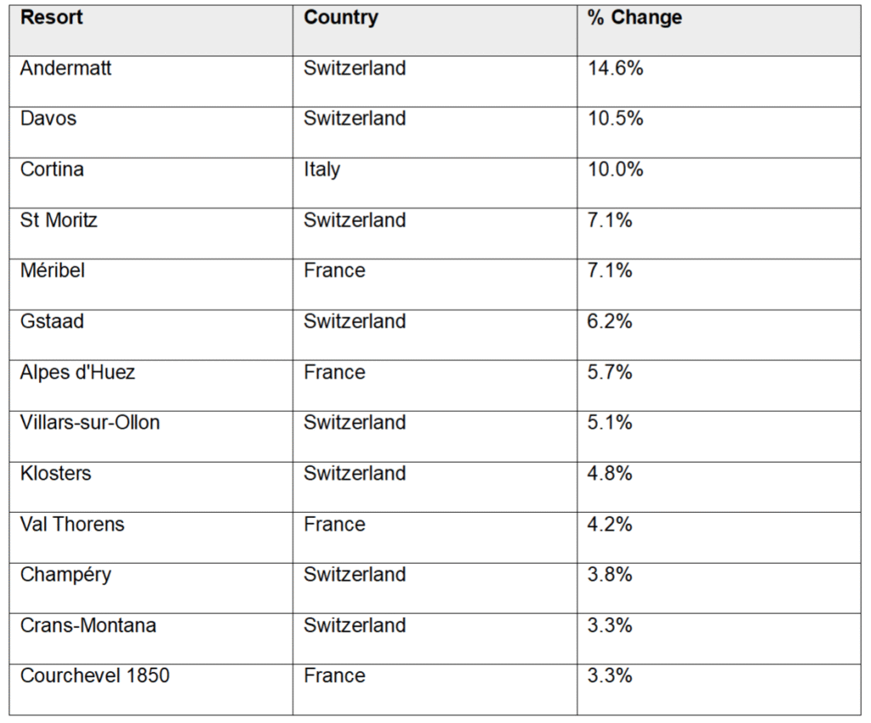This screenshot has height=723, width=871.
Task: Select the St Moritz resort cell
Action: (x=59, y=220)
